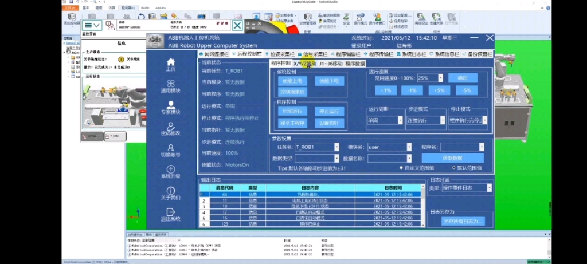Image resolution: width=587 pixels, height=264 pixels.
Task: Open FlexPendant hamburger menu button
Action: (x=92, y=25)
